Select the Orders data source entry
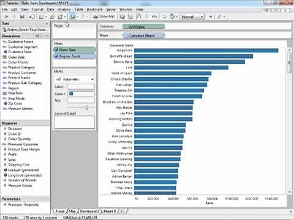Image resolution: width=294 pixels, height=220 pixels. pos(25,30)
